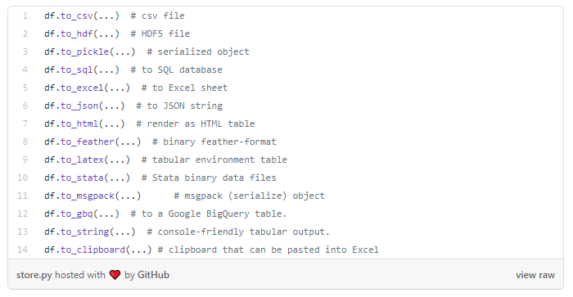The height and width of the screenshot is (297, 573).
Task: Click the to_pickle method name
Action: coord(85,52)
